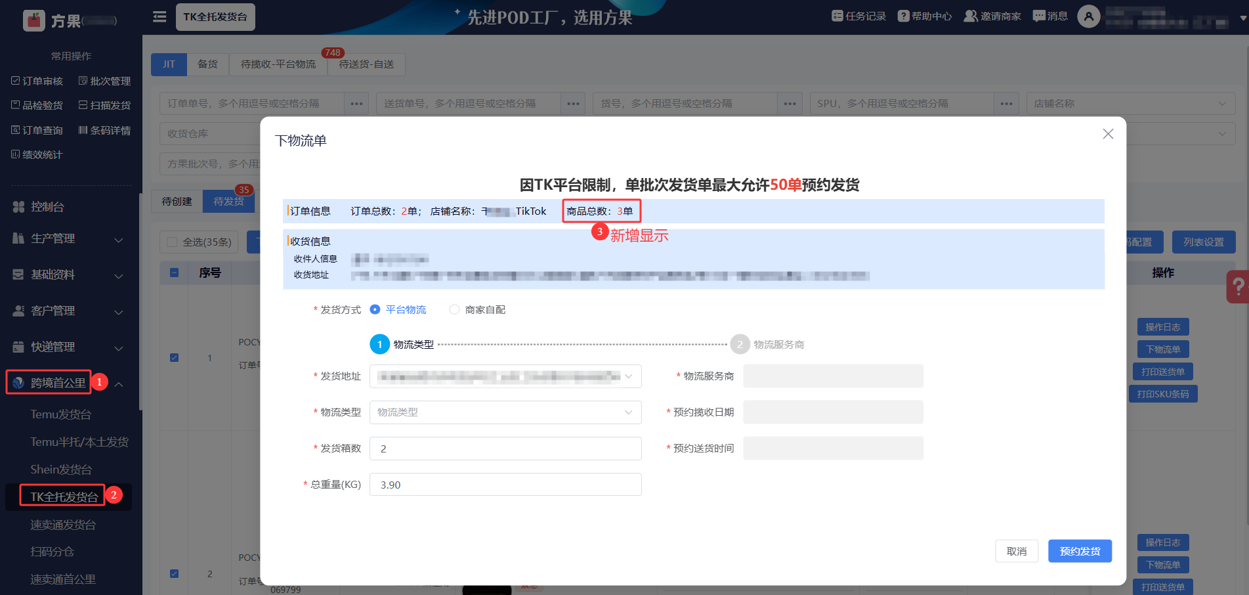This screenshot has width=1249, height=595.
Task: Click row 1 操作日志 button
Action: pyautogui.click(x=1163, y=327)
